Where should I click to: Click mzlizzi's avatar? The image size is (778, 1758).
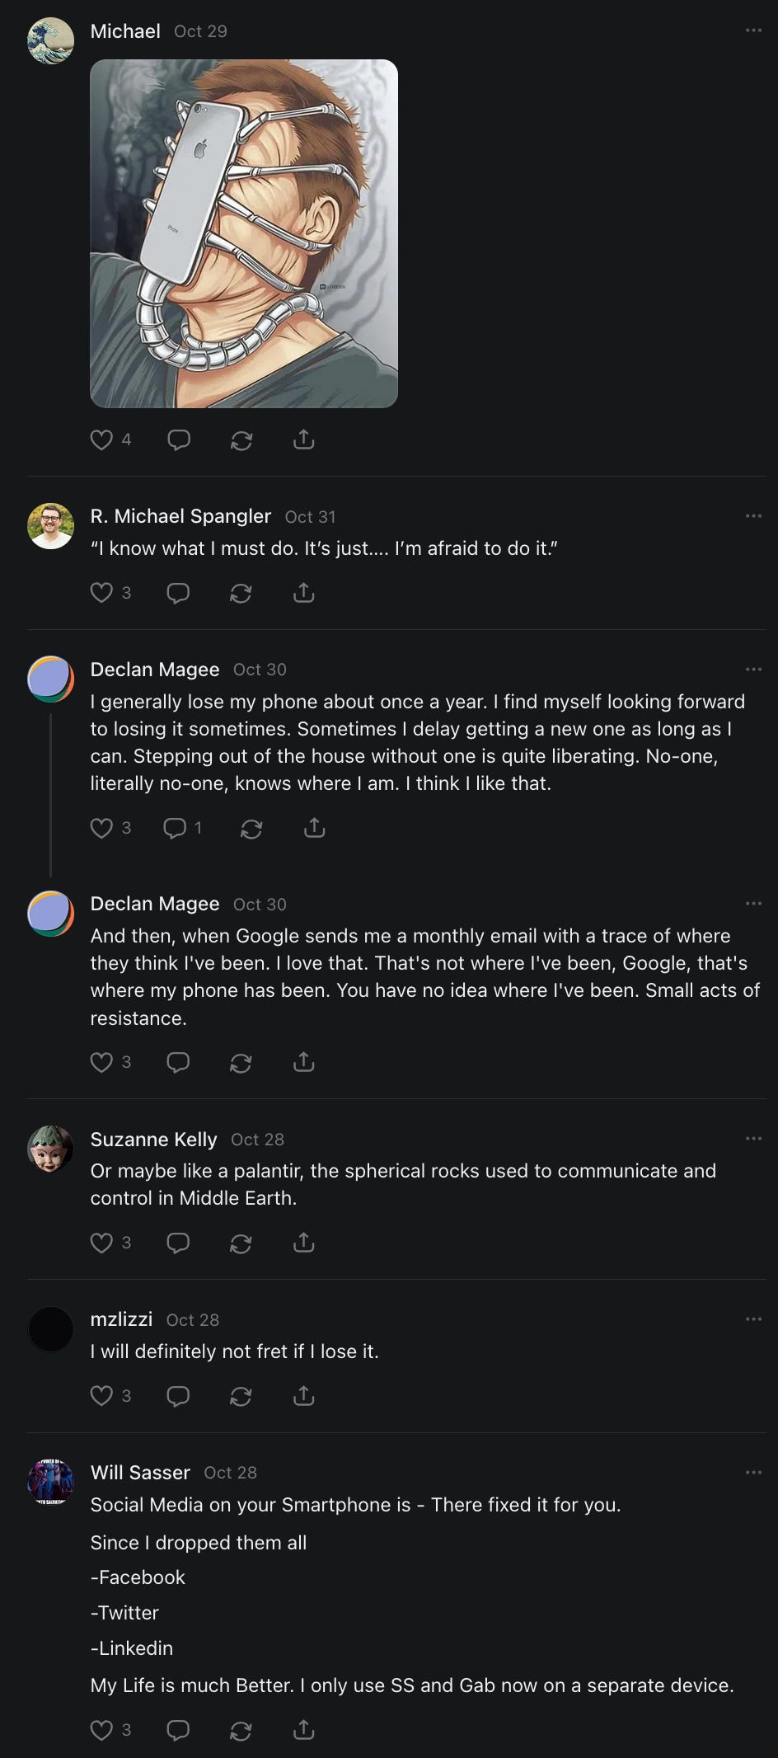pos(51,1329)
